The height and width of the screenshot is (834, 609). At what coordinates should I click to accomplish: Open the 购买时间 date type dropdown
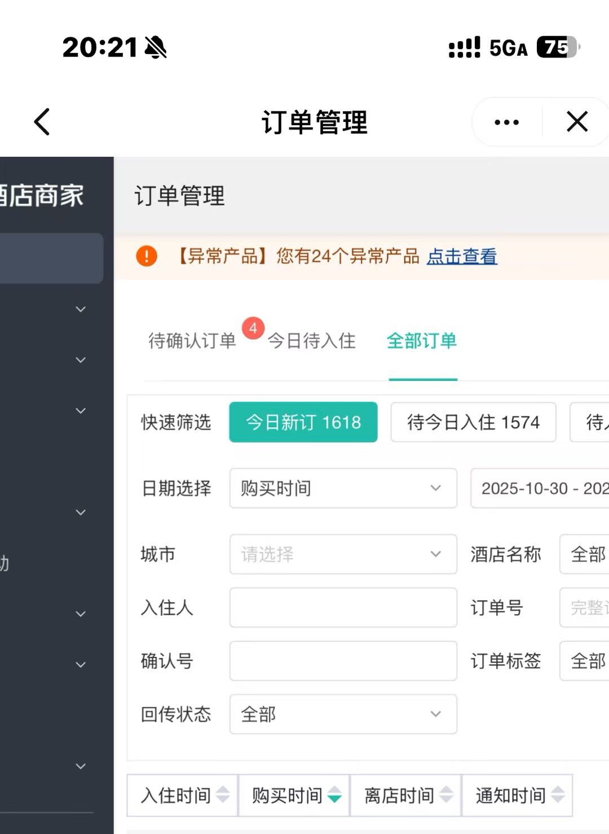pyautogui.click(x=343, y=489)
